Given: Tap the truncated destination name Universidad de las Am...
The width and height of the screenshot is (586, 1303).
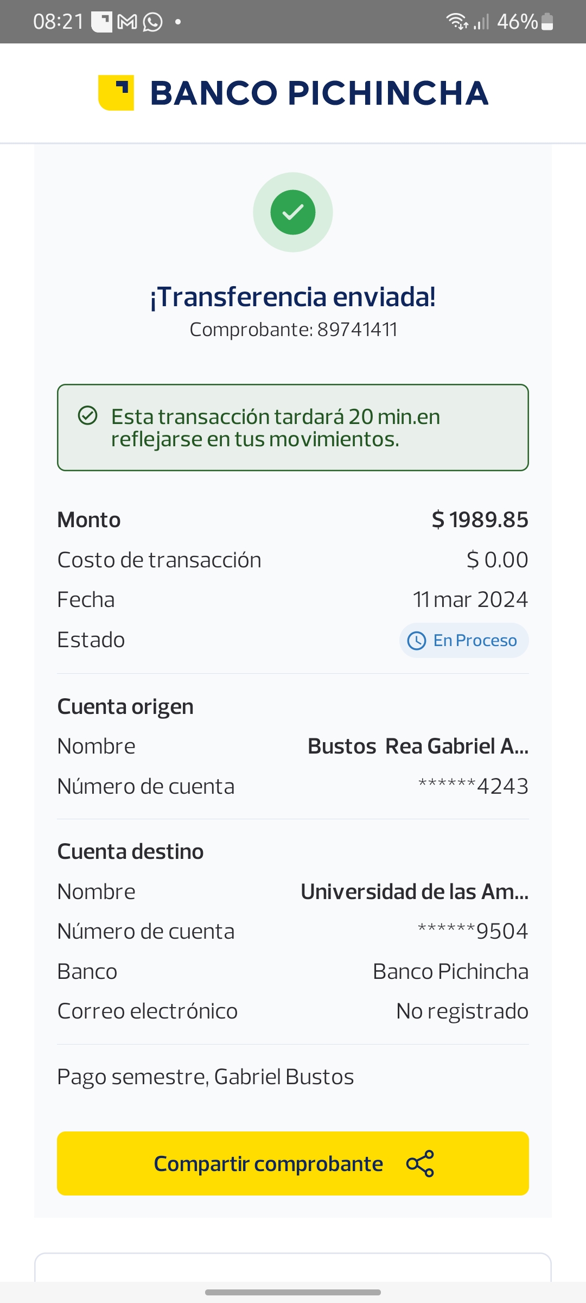Looking at the screenshot, I should (415, 891).
